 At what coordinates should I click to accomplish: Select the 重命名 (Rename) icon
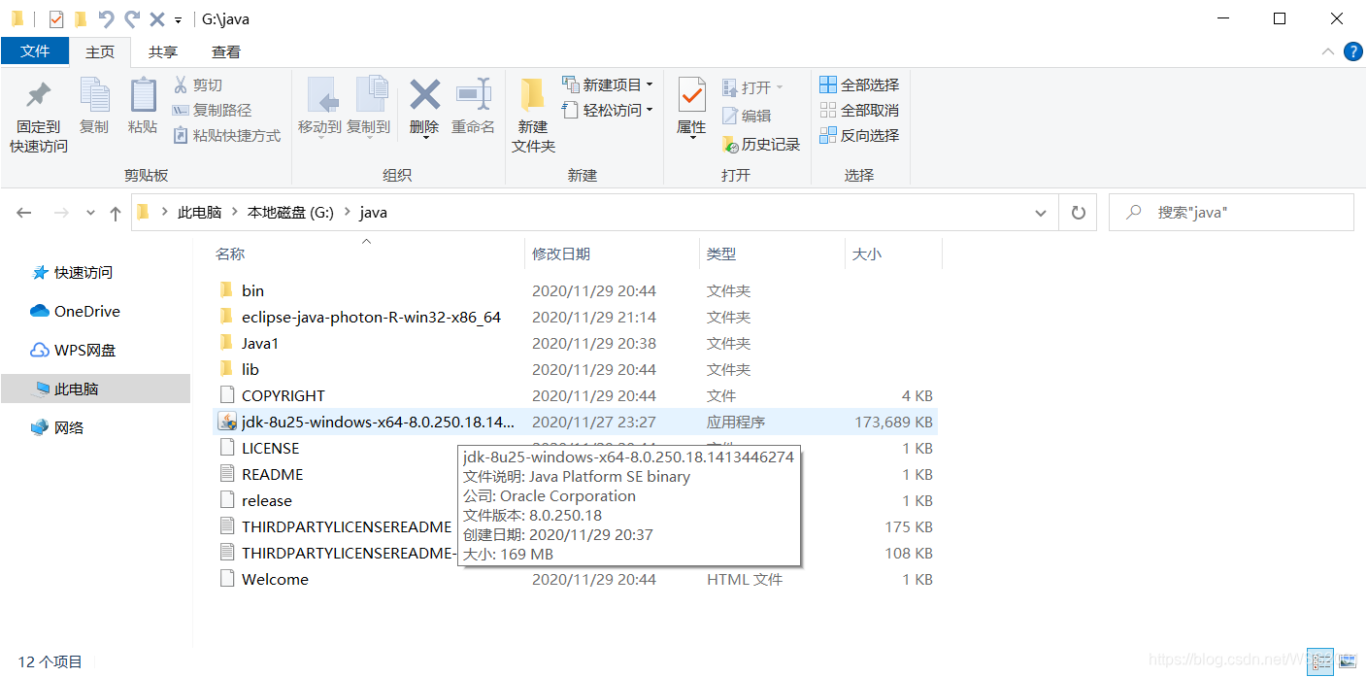[x=473, y=107]
